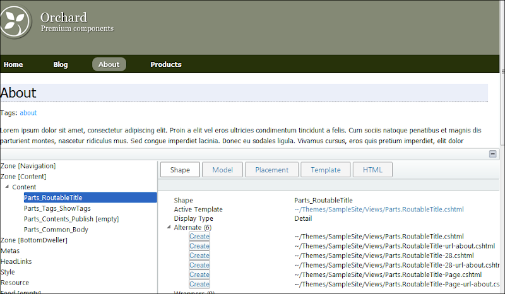Collapse the shape tracing panel with minus icon
505x294 pixels.
(493, 154)
